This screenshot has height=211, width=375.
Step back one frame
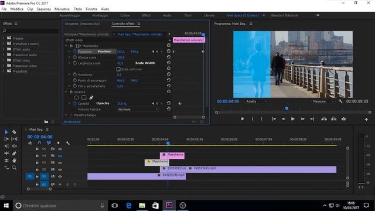[x=284, y=119]
